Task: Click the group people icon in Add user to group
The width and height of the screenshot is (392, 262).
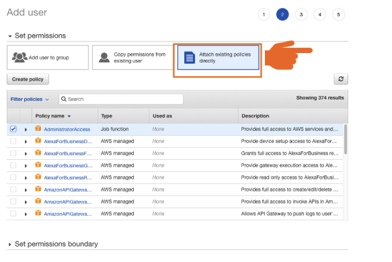Action: 19,57
